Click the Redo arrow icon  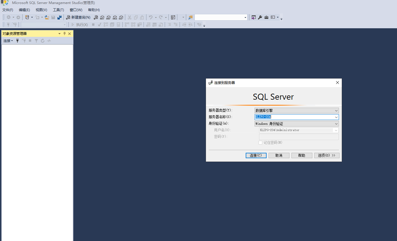(161, 17)
